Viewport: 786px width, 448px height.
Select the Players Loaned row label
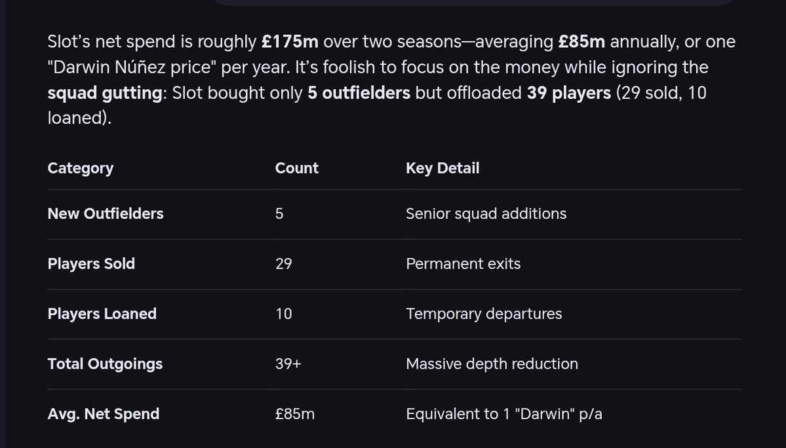point(102,314)
